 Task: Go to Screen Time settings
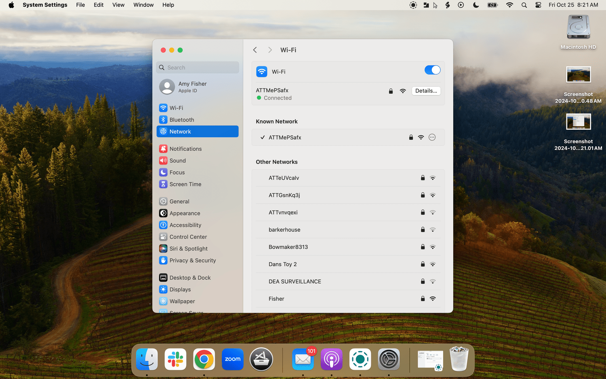tap(185, 184)
